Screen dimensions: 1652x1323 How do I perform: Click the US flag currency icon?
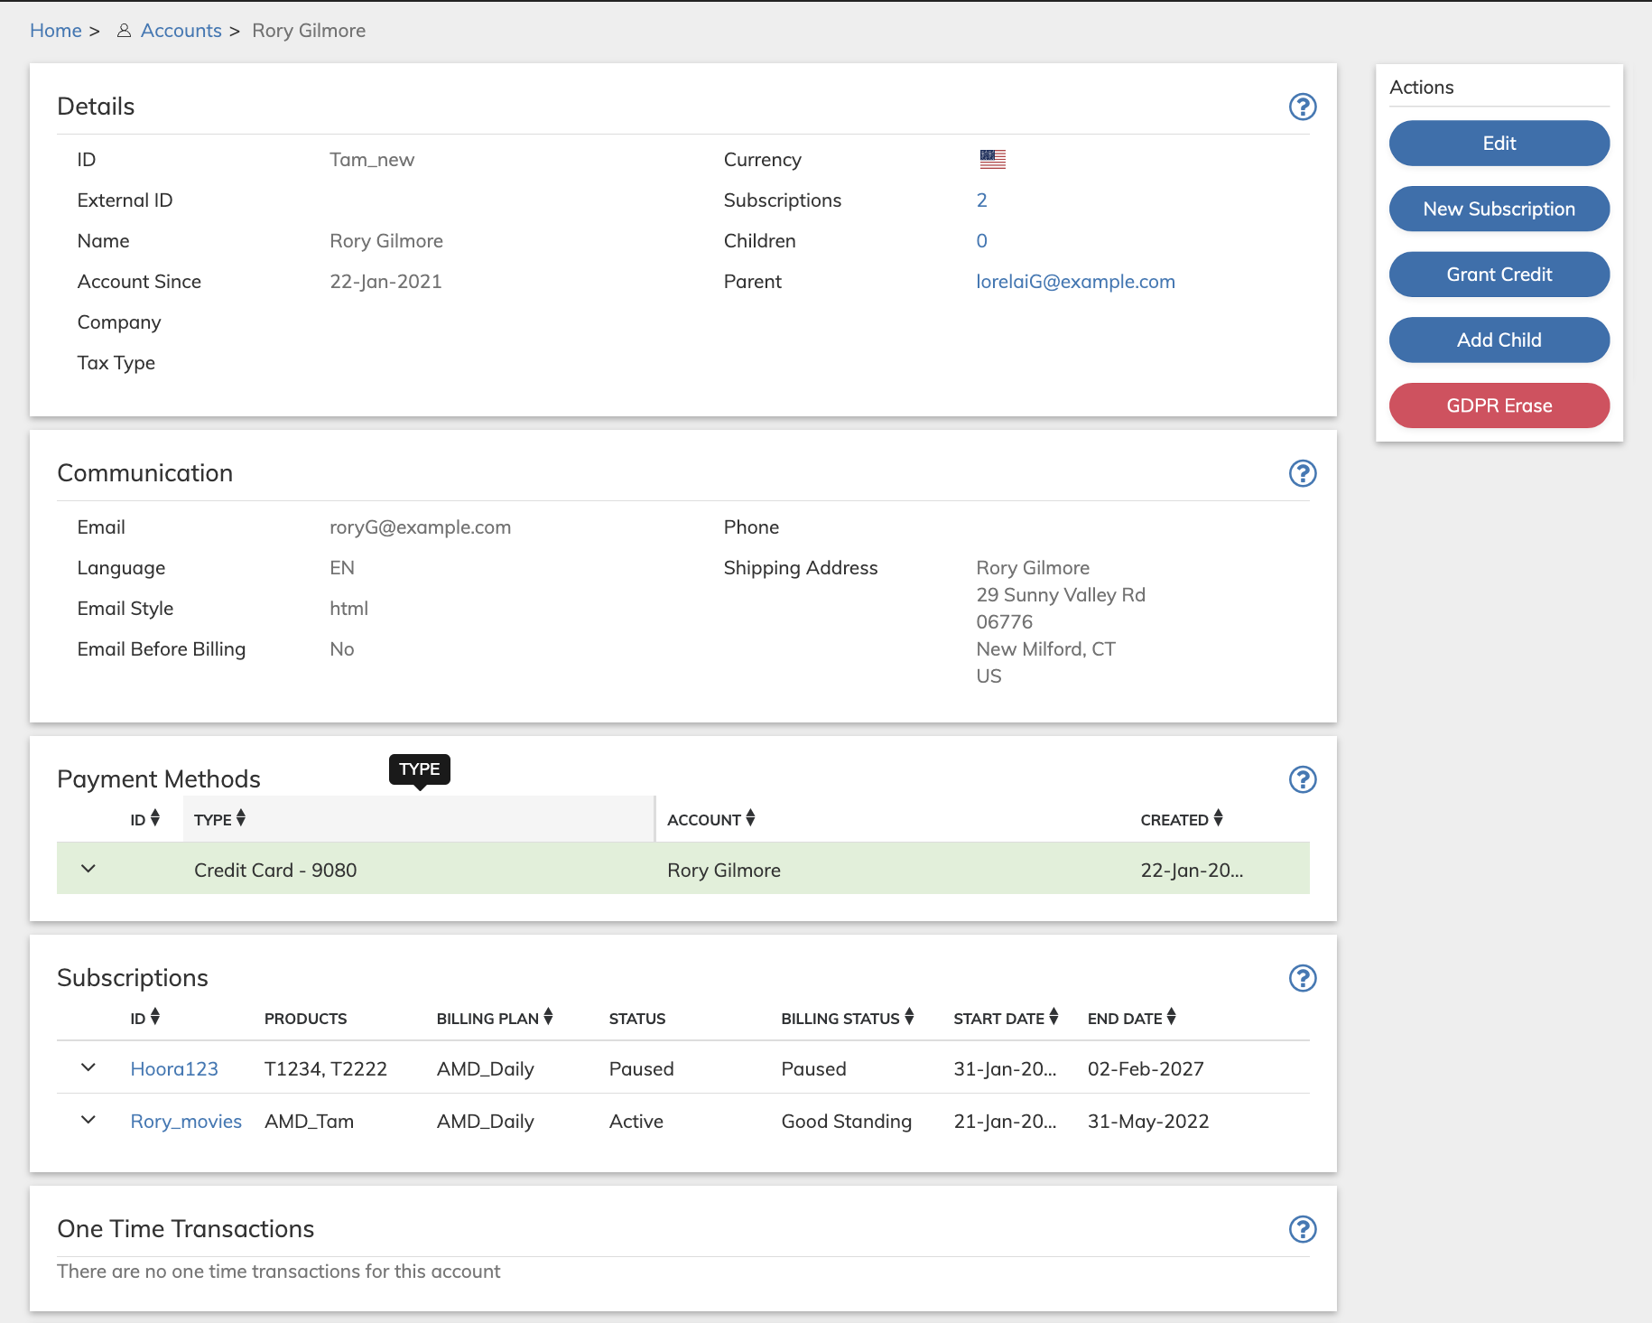coord(992,160)
